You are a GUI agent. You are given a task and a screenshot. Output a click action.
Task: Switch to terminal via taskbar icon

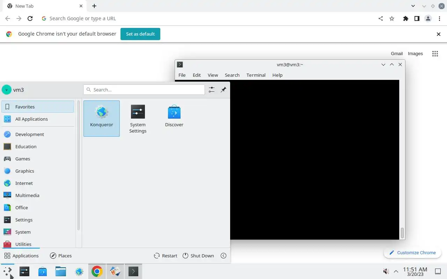(x=133, y=271)
